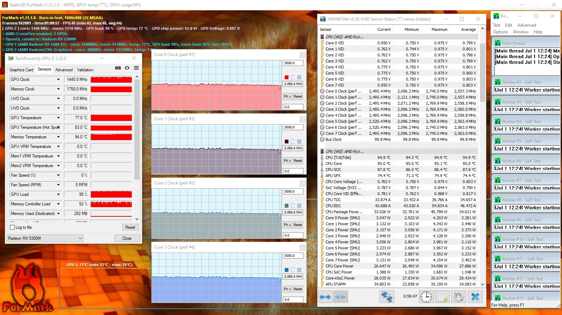Click the Main thread window icon in Prime95
This screenshot has width=562, height=315.
click(498, 43)
